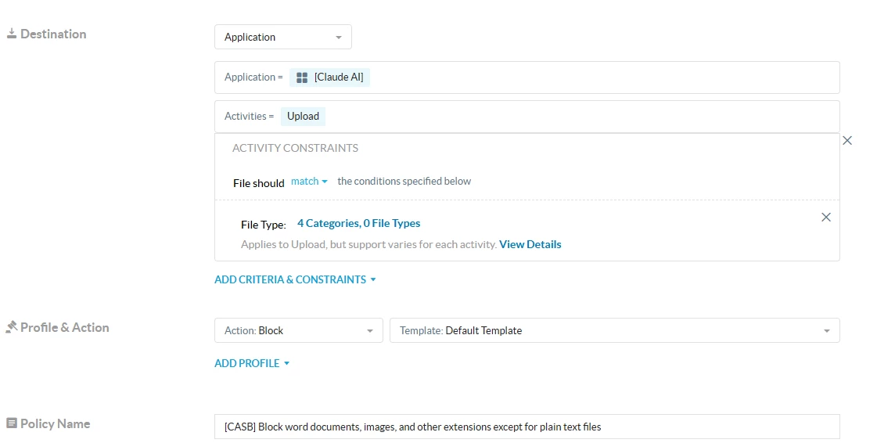Click the File Type label
Viewport: 877px width, 443px height.
pos(264,225)
